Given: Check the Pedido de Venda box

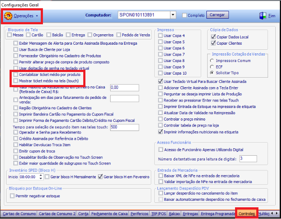Looking at the screenshot, I should [x=118, y=35].
